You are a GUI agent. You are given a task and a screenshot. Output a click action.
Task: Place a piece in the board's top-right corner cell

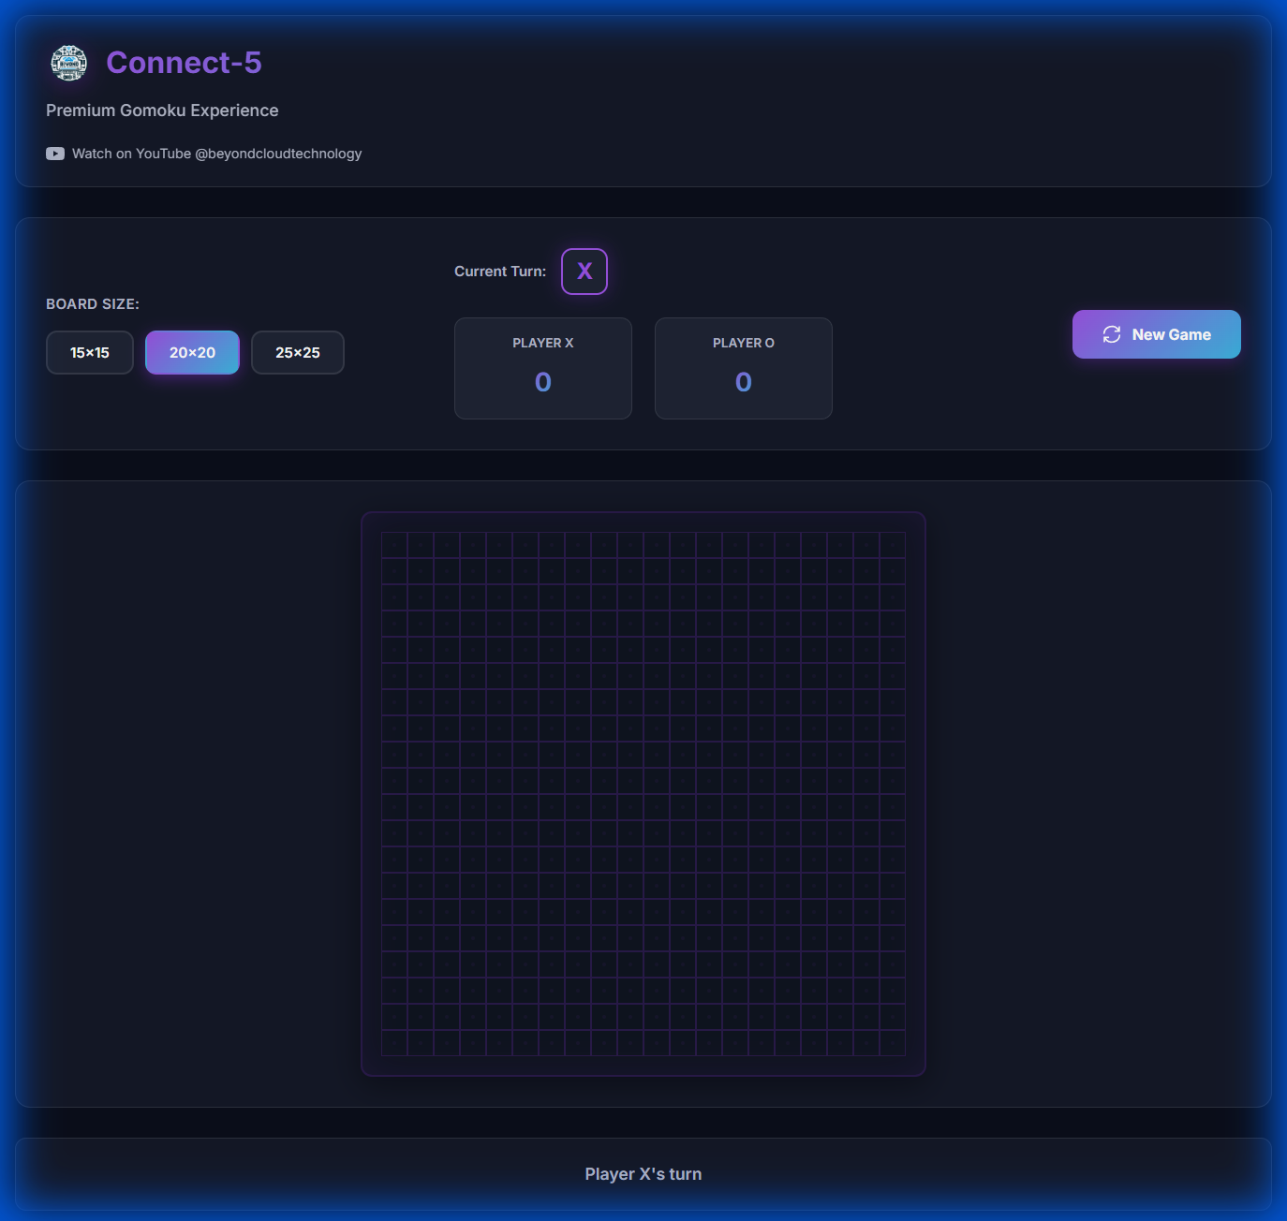[893, 545]
